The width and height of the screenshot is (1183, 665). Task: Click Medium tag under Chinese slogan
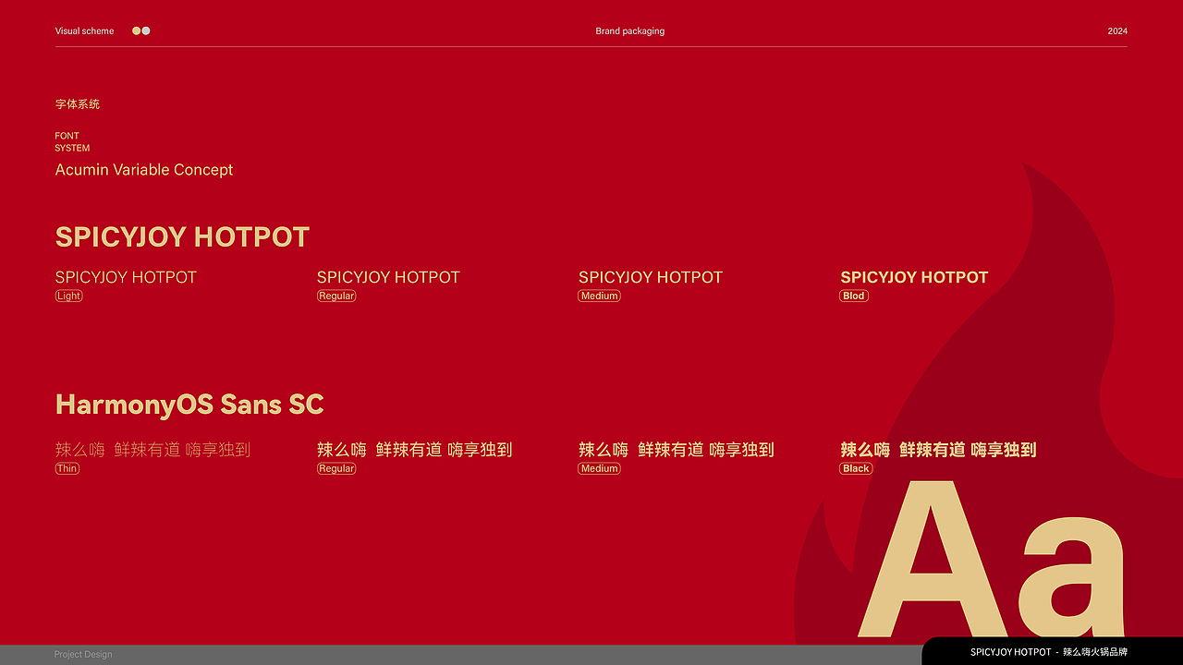599,468
